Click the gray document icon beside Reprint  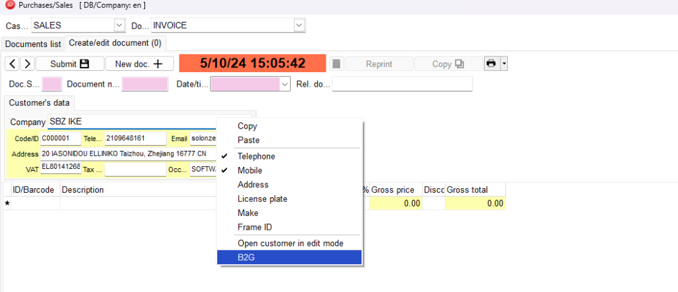[x=337, y=64]
